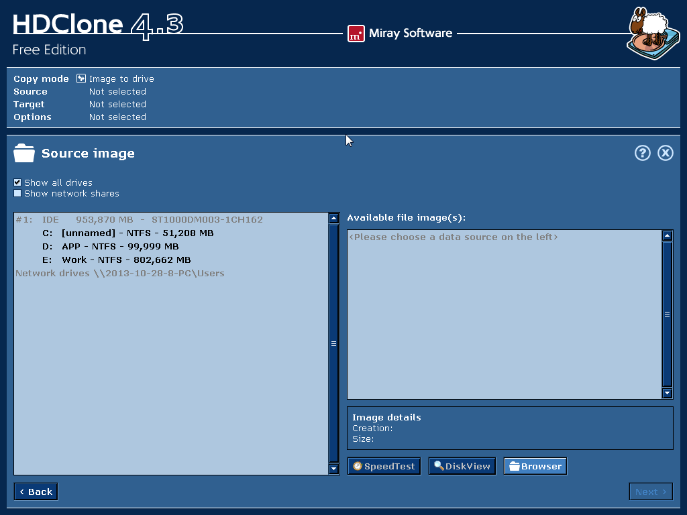Click the Source 'Not selected' value
Viewport: 687px width, 515px height.
click(x=117, y=91)
